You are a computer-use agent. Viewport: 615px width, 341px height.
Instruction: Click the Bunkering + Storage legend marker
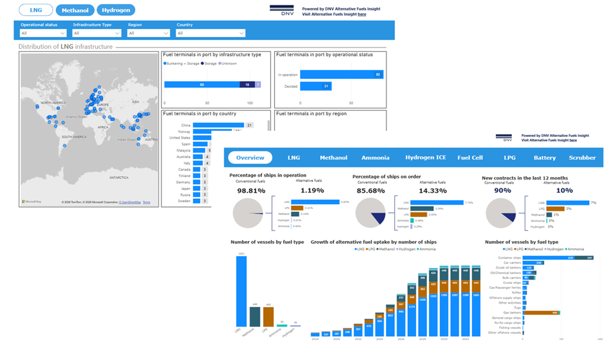click(x=165, y=63)
